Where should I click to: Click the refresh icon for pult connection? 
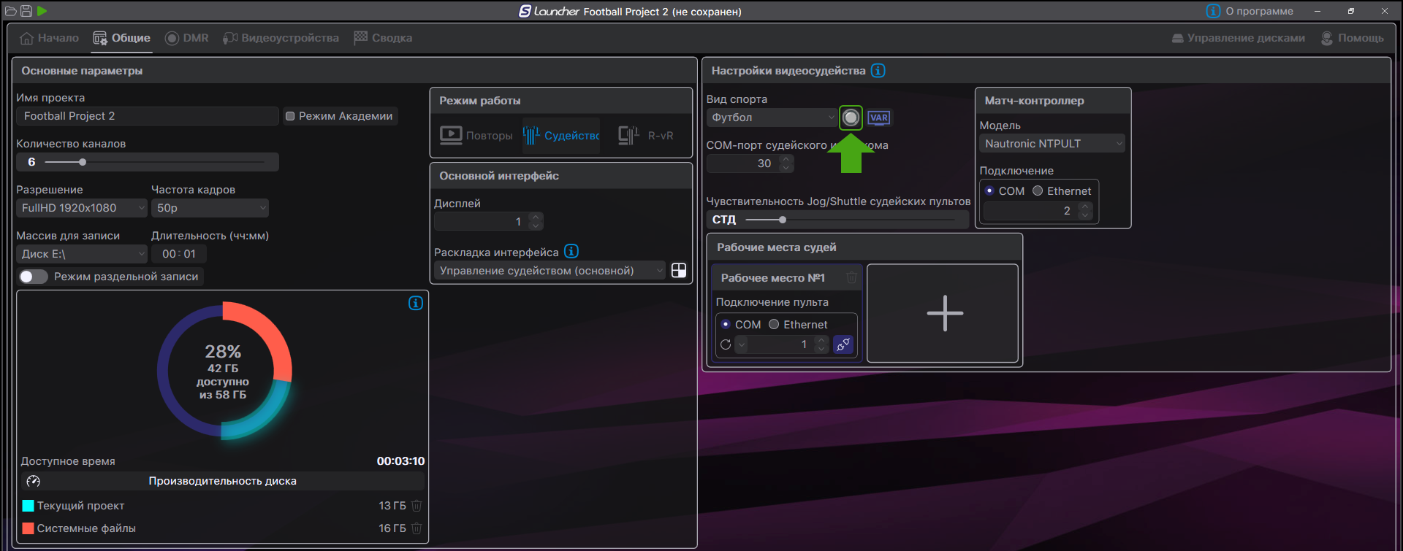pos(726,344)
